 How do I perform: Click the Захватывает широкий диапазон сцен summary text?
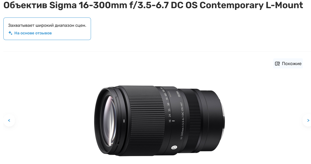pos(47,25)
